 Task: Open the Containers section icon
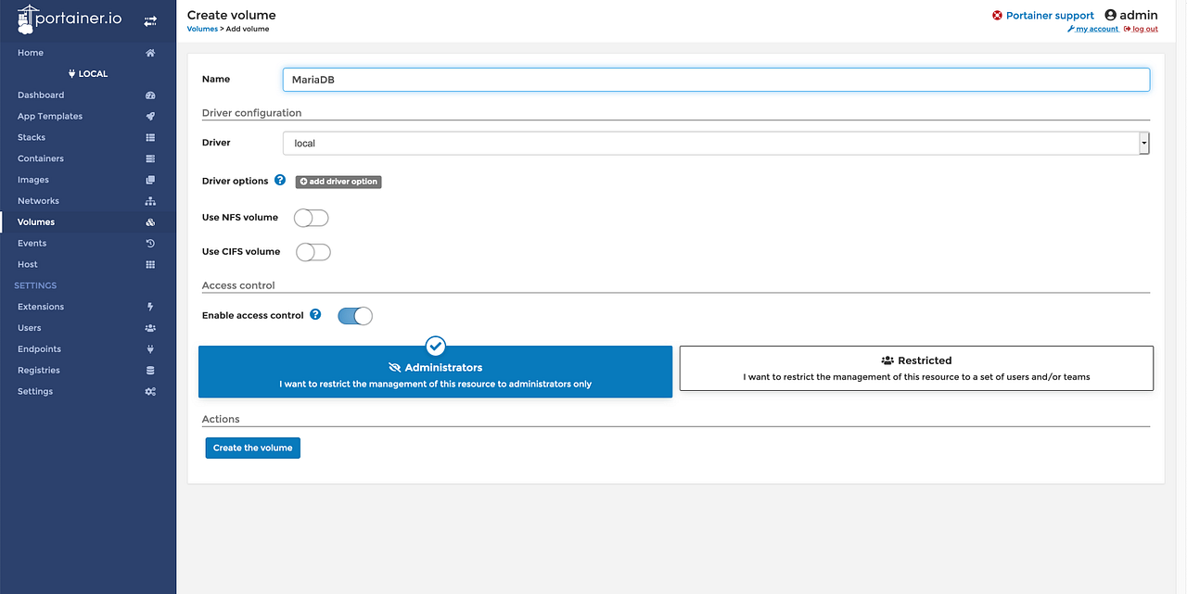pos(149,158)
